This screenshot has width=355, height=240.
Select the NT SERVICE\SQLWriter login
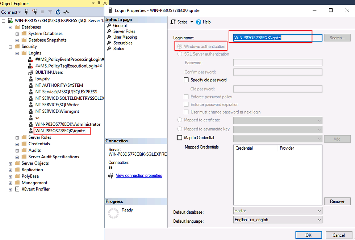pyautogui.click(x=57, y=105)
